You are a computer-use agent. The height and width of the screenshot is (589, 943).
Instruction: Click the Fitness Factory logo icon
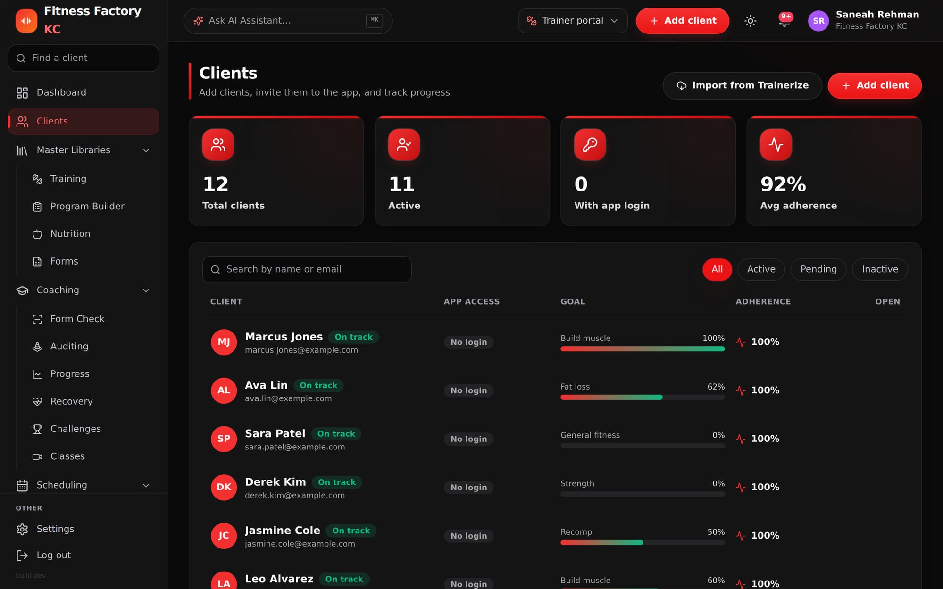point(26,21)
